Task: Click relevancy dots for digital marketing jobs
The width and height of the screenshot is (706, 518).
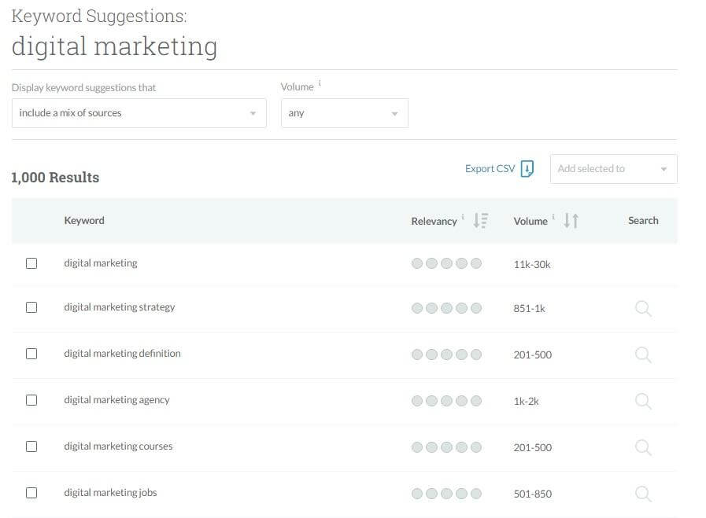Action: pyautogui.click(x=446, y=494)
